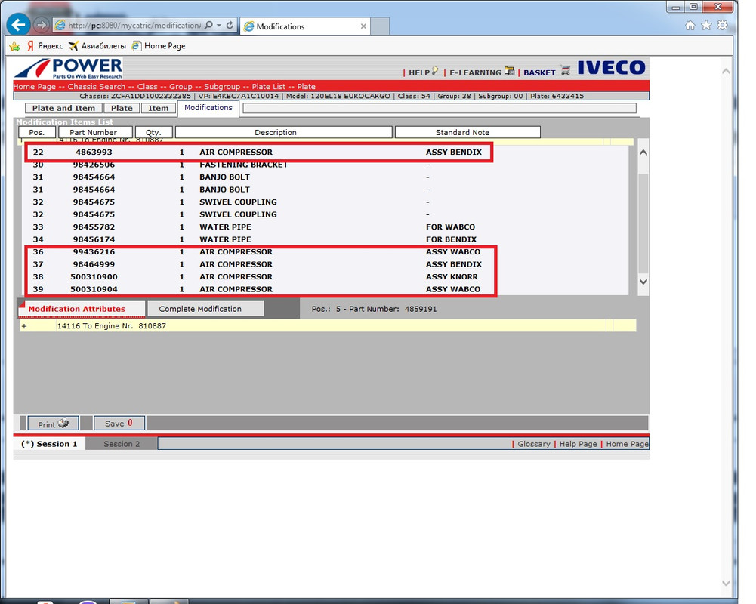Screen dimensions: 756x604
Task: Click the IVECO logo
Action: pyautogui.click(x=611, y=67)
